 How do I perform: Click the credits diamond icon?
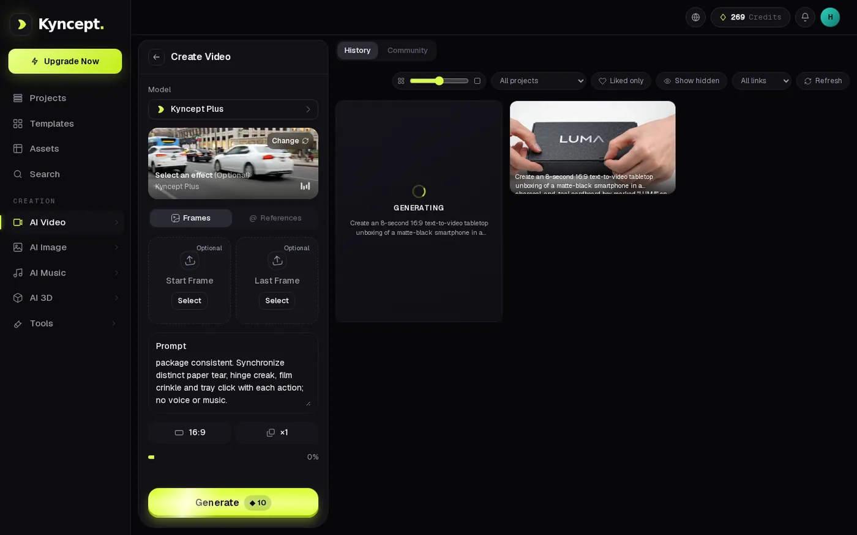click(723, 17)
